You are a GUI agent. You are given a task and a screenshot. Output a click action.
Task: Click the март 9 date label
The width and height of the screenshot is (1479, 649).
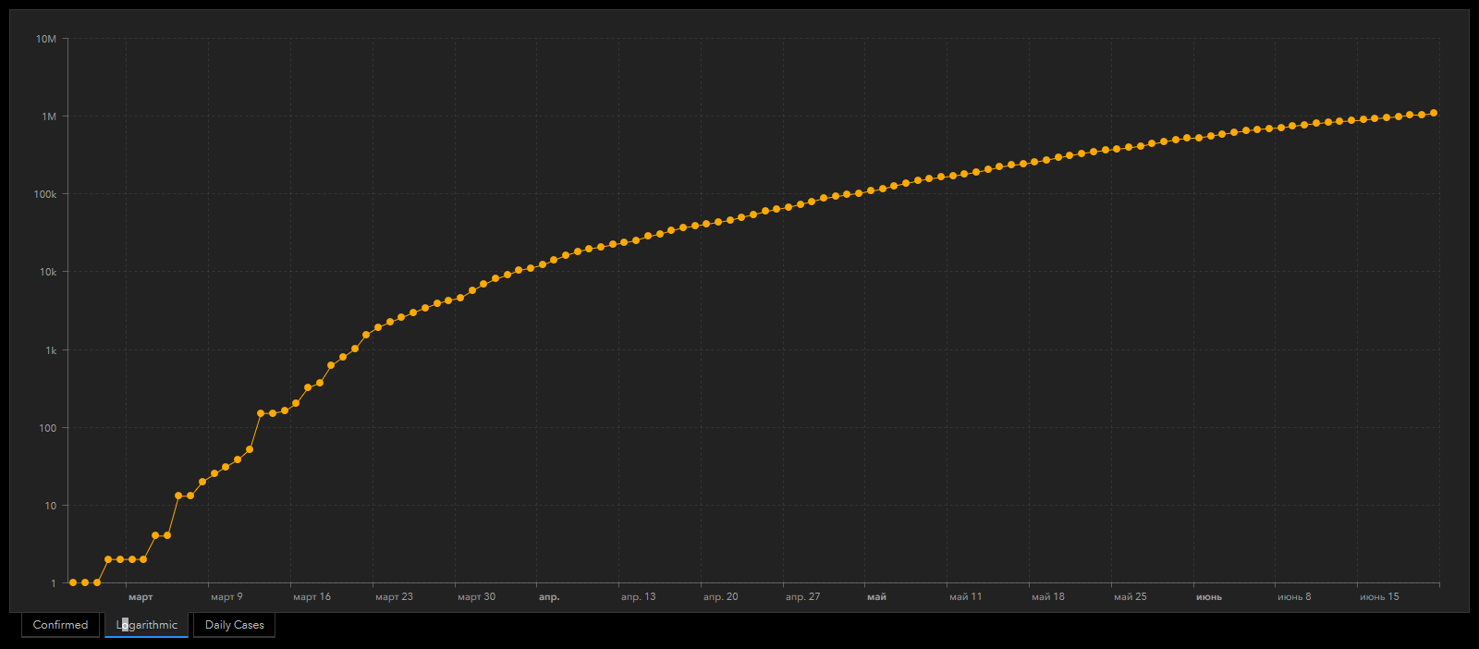pyautogui.click(x=226, y=597)
